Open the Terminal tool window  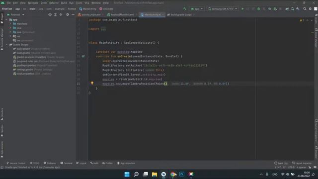click(x=66, y=163)
